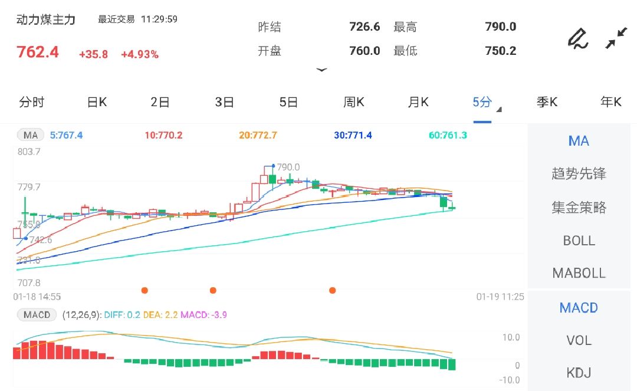Click the DIFF: 0.2 reading
Screen dimensions: 637x391
click(122, 315)
